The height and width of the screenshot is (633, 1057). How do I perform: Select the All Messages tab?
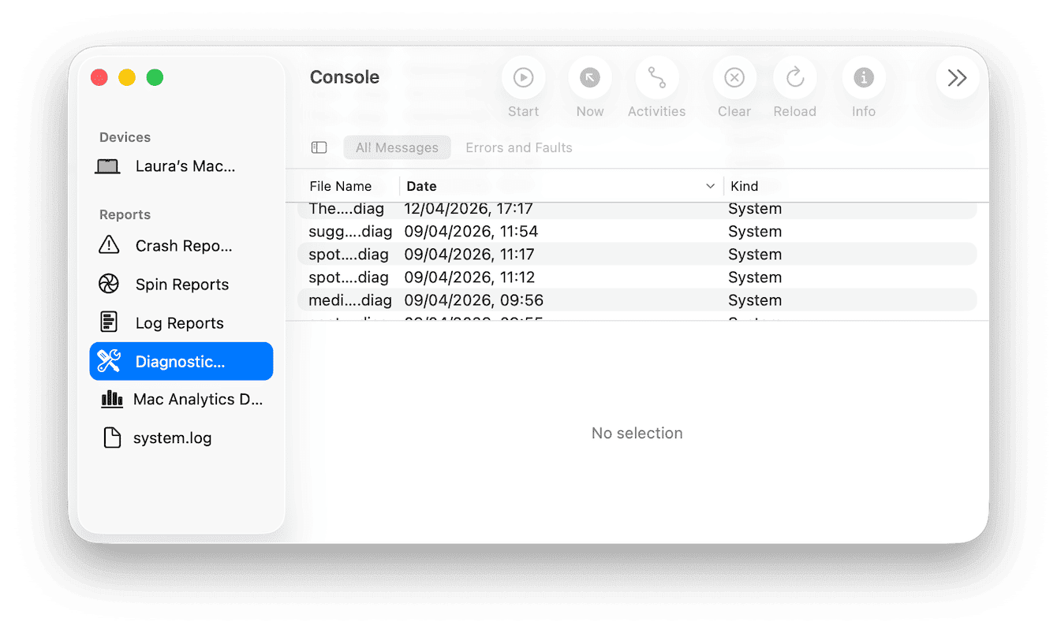[x=397, y=147]
